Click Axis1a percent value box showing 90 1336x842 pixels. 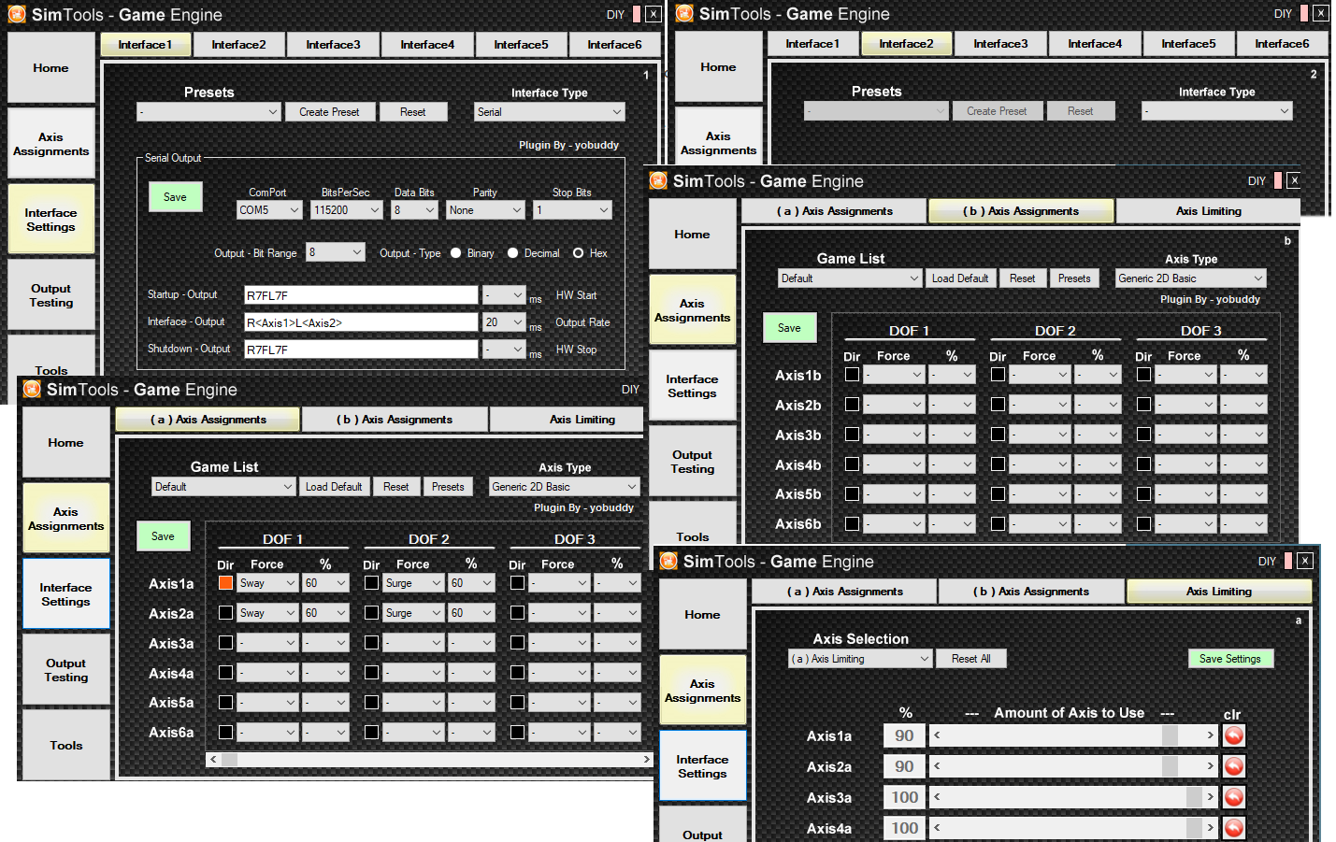pos(904,735)
